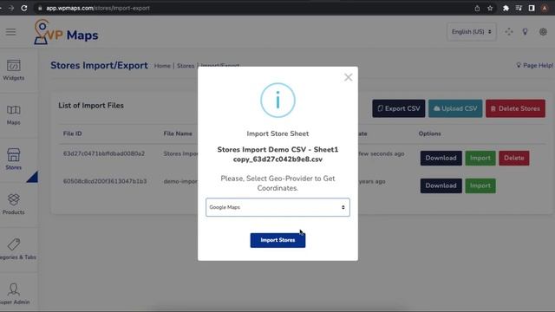The height and width of the screenshot is (312, 555).
Task: Click the Import Stores button
Action: tap(277, 240)
